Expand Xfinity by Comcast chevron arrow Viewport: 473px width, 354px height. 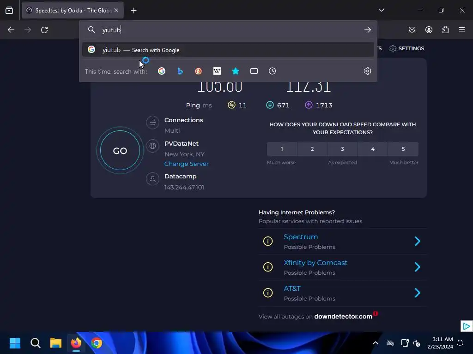(418, 267)
